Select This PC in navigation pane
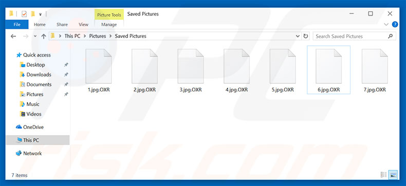This screenshot has height=186, width=406. click(x=38, y=140)
